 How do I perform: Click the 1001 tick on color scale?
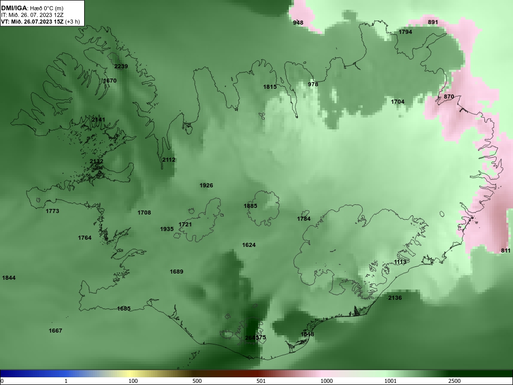pyautogui.click(x=390, y=381)
